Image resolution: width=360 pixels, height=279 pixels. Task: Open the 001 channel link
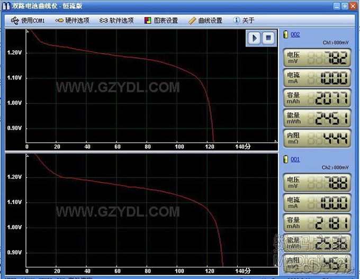pos(295,159)
